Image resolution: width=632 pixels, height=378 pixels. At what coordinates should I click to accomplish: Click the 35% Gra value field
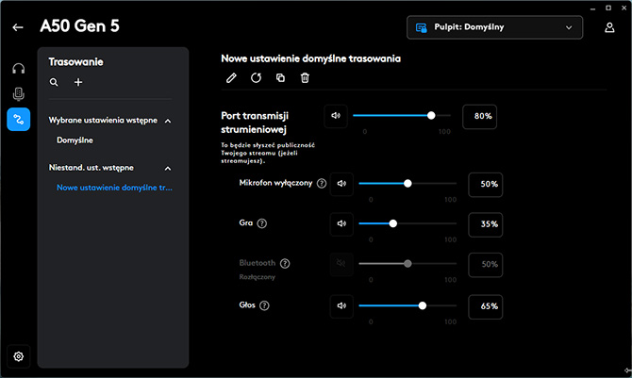(x=485, y=224)
